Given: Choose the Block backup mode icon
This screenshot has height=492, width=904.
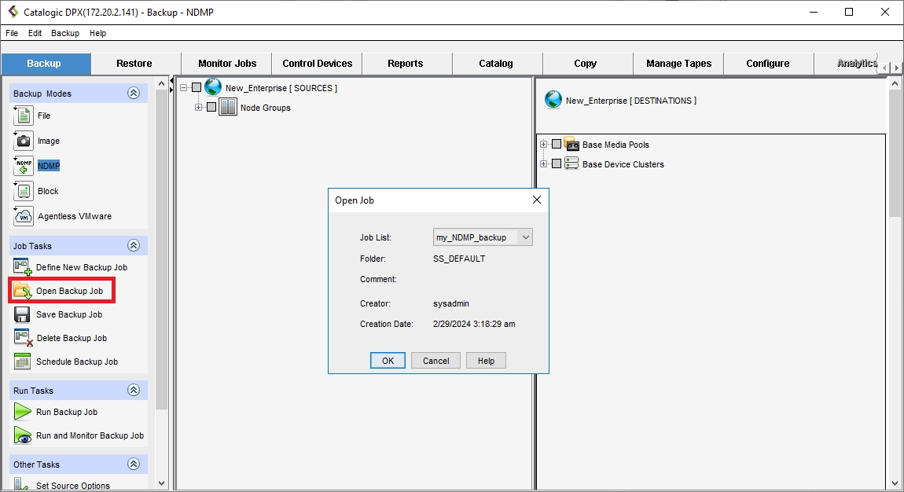Looking at the screenshot, I should coord(24,191).
